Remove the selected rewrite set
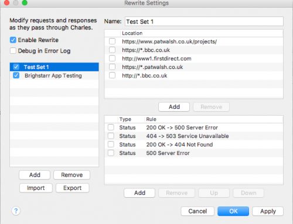Viewport: 293px width, 224px height. [x=71, y=175]
